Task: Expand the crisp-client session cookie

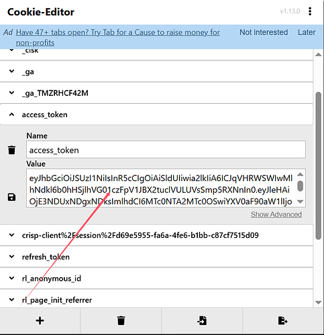Action: coord(156,235)
